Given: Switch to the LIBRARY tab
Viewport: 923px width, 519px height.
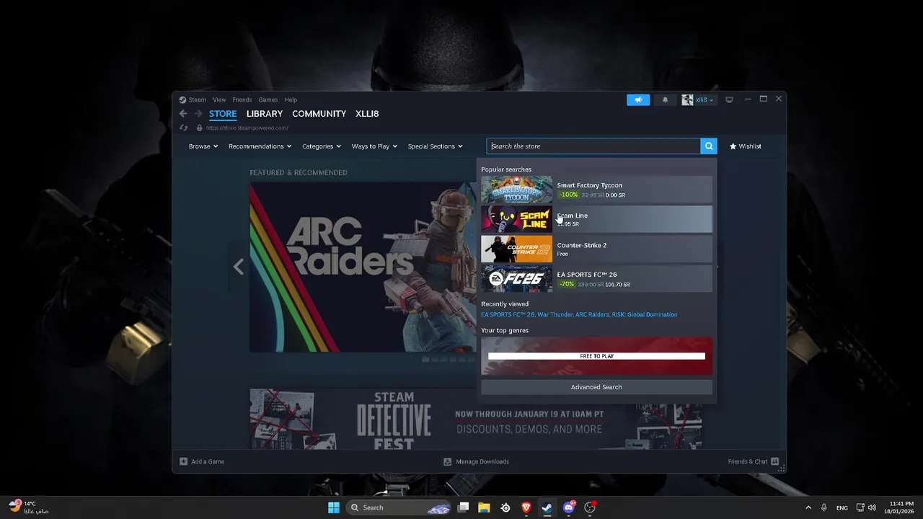Looking at the screenshot, I should (x=265, y=114).
